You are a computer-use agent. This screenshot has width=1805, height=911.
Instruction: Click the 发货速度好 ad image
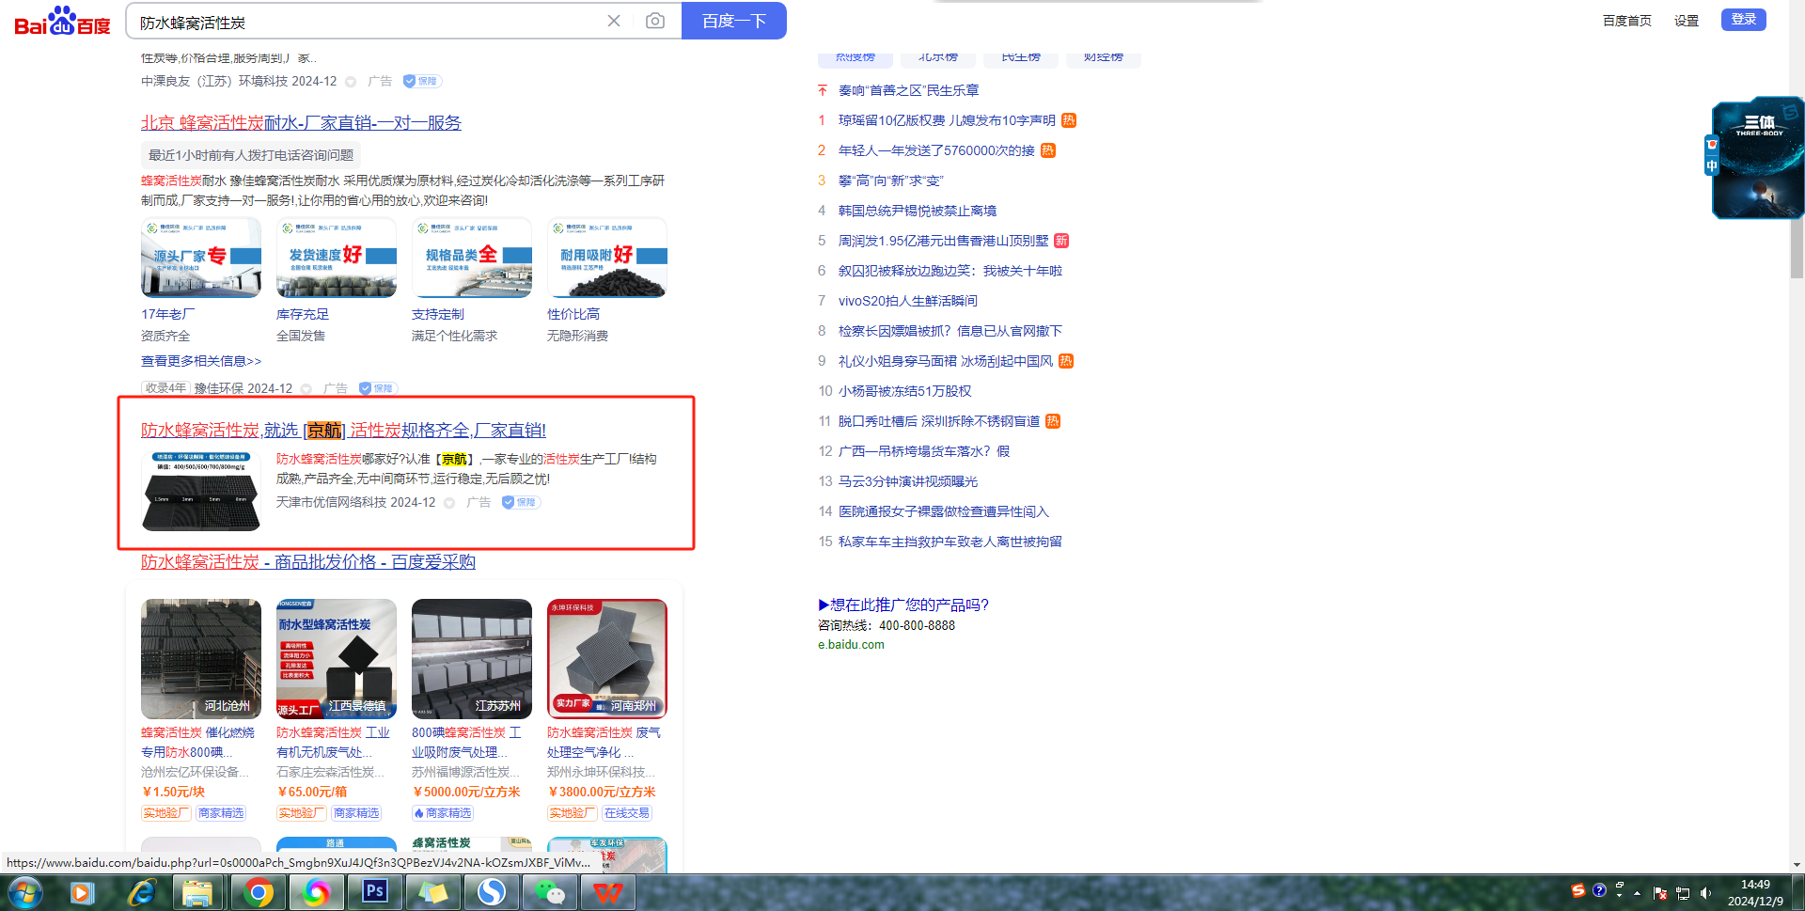tap(337, 259)
